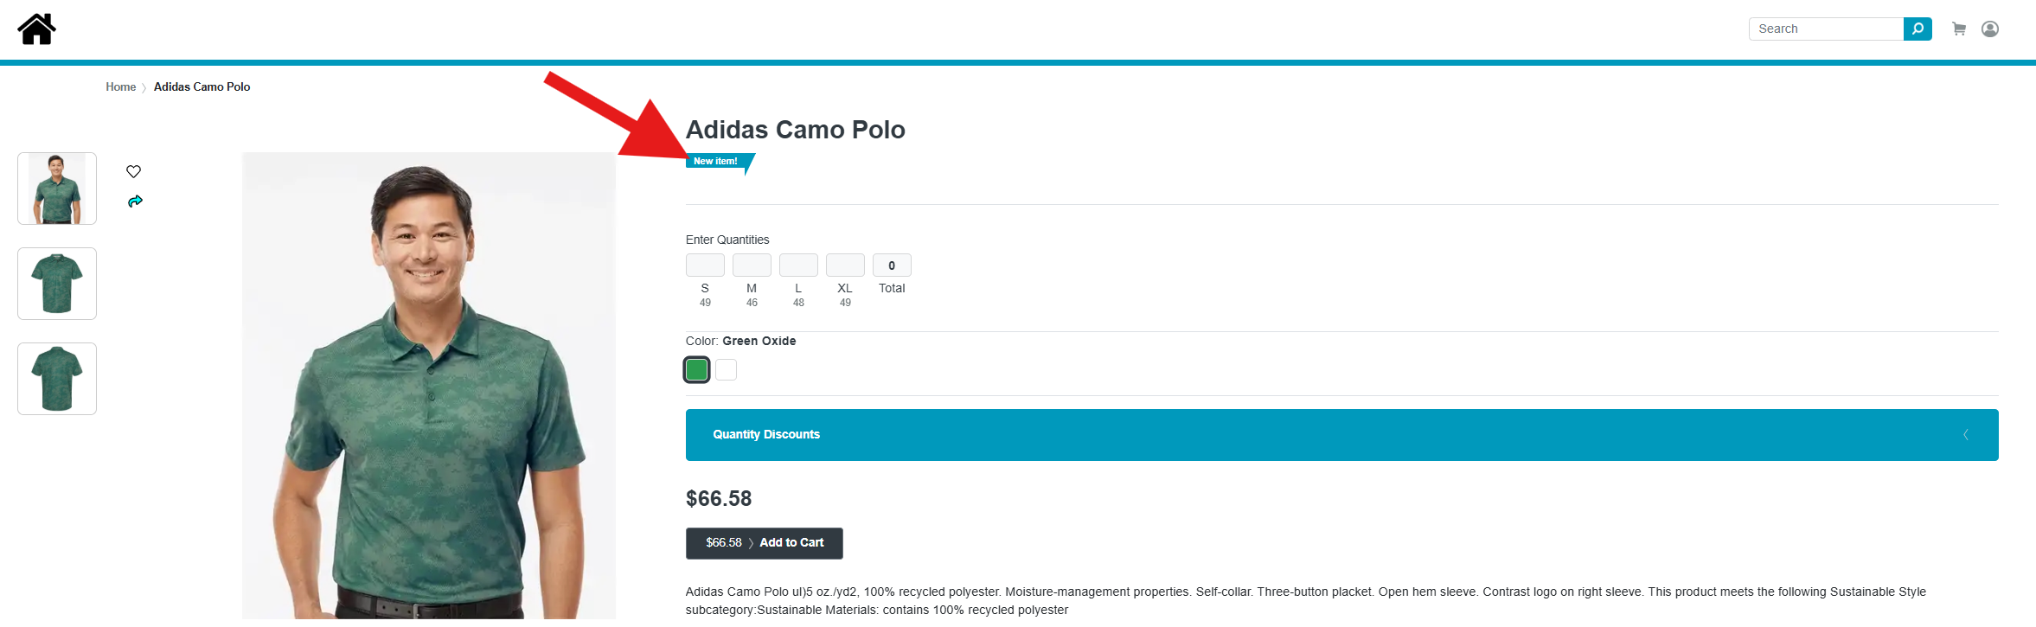Click Adidas Camo Polo breadcrumb
This screenshot has width=2036, height=627.
[202, 87]
